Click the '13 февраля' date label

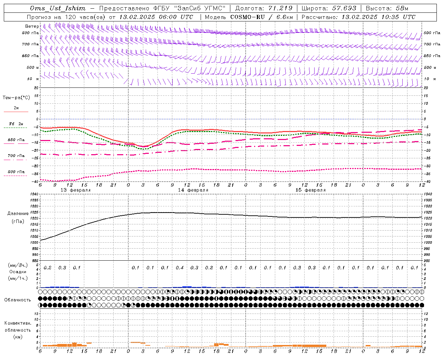pyautogui.click(x=76, y=190)
